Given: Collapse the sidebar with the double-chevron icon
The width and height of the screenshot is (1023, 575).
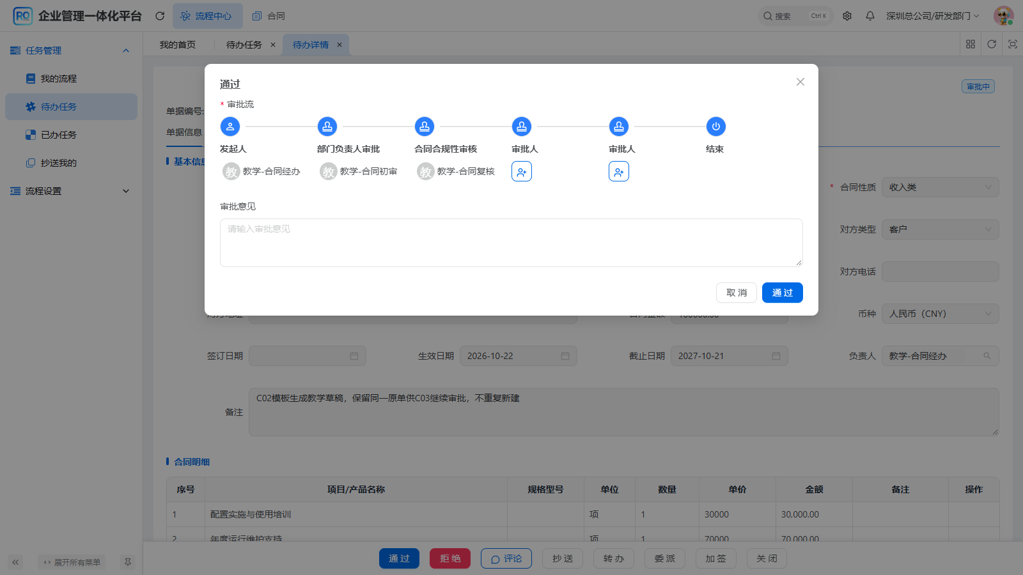Looking at the screenshot, I should point(15,562).
